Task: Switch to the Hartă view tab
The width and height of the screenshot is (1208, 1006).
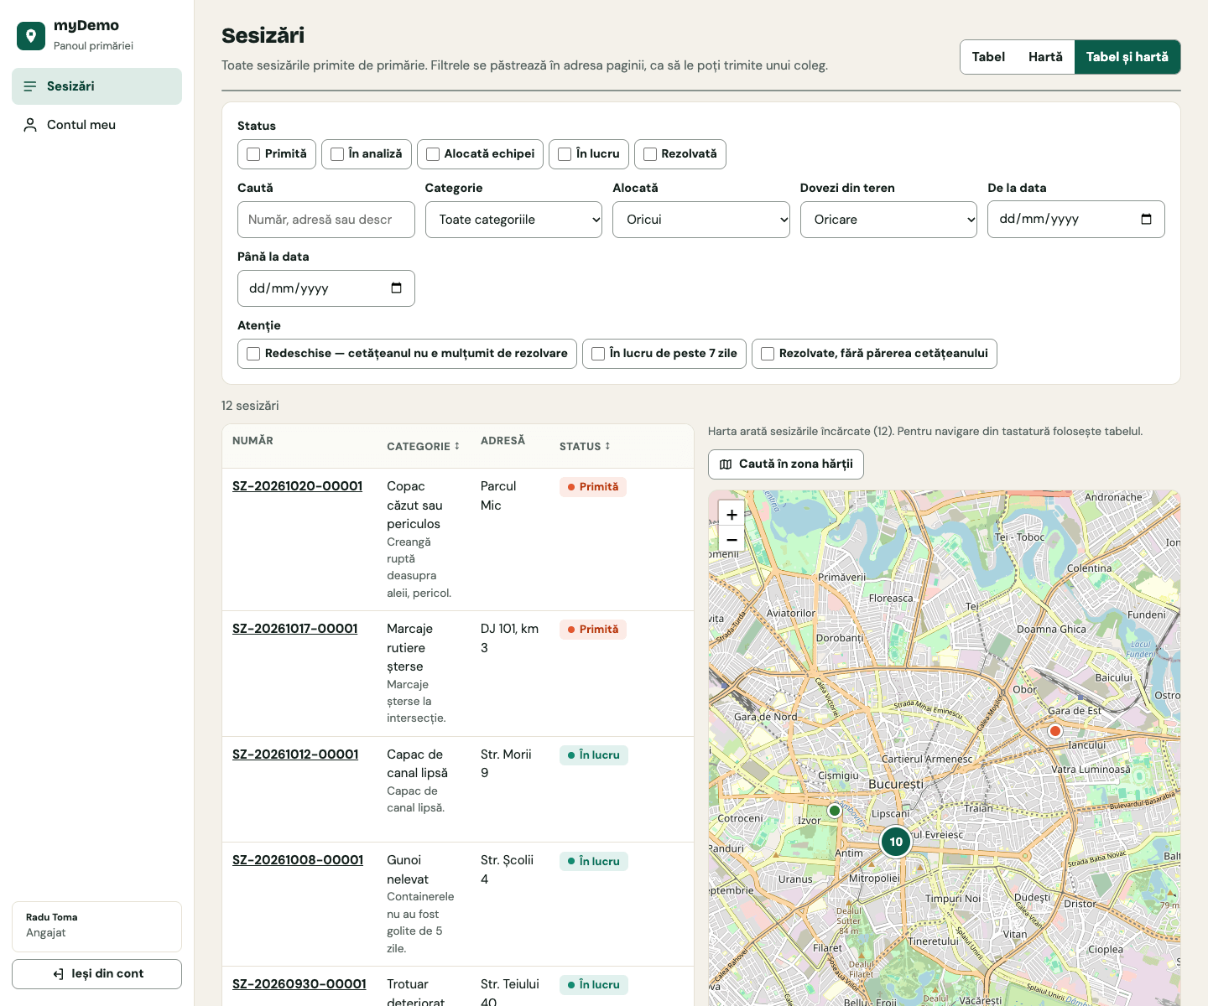Action: coord(1045,57)
